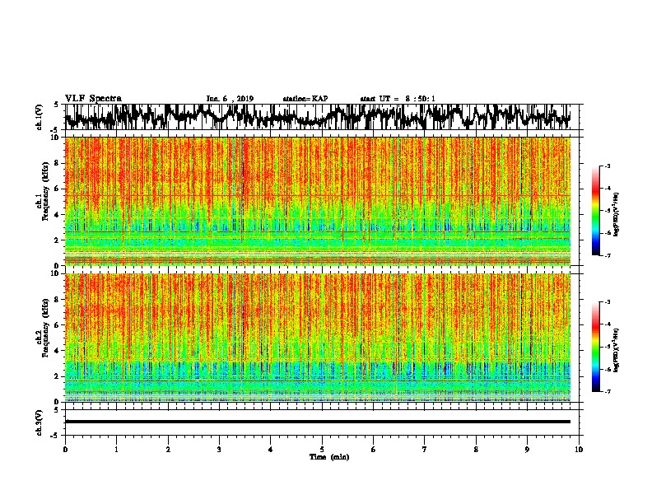The height and width of the screenshot is (504, 652).
Task: Click the 2 kHz tick on ch.1 frequency axis
Action: point(57,240)
